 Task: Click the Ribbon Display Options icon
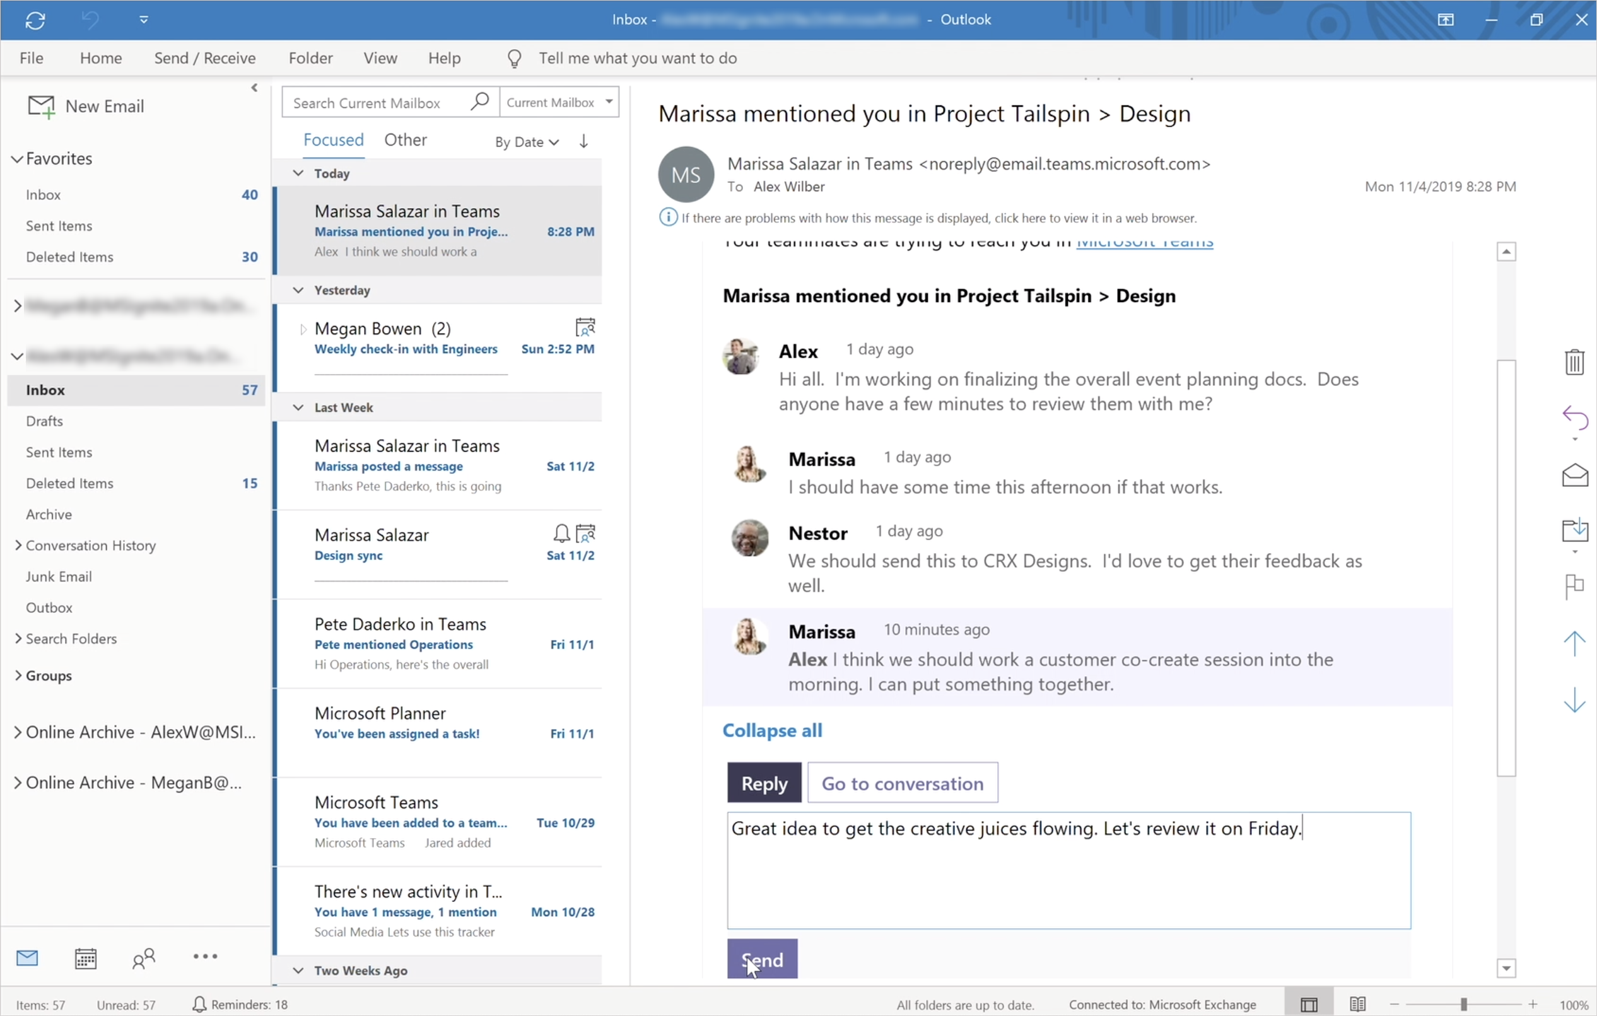click(x=1446, y=19)
